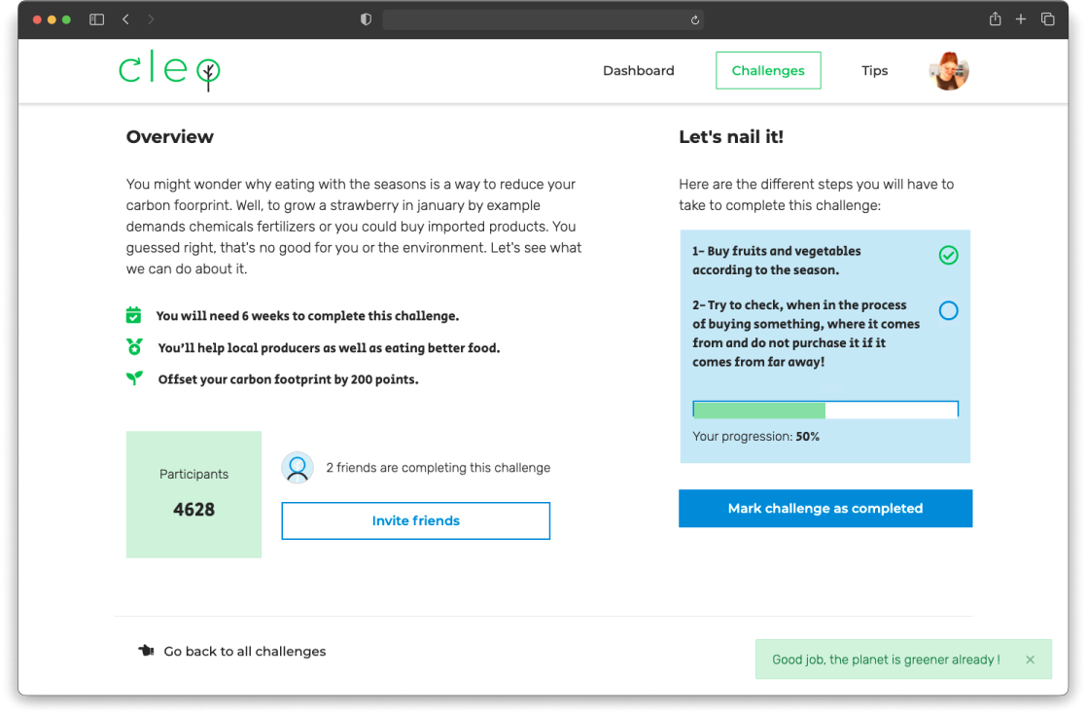The height and width of the screenshot is (714, 1087).
Task: Click the calendar icon beside 6 weeks
Action: click(x=134, y=315)
